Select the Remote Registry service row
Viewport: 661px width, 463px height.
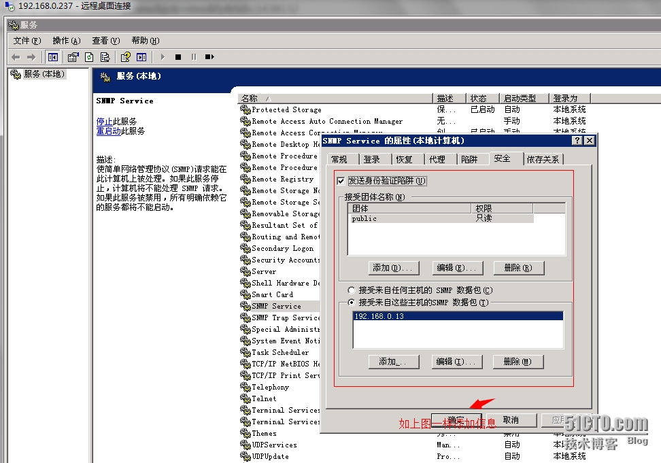pyautogui.click(x=280, y=179)
